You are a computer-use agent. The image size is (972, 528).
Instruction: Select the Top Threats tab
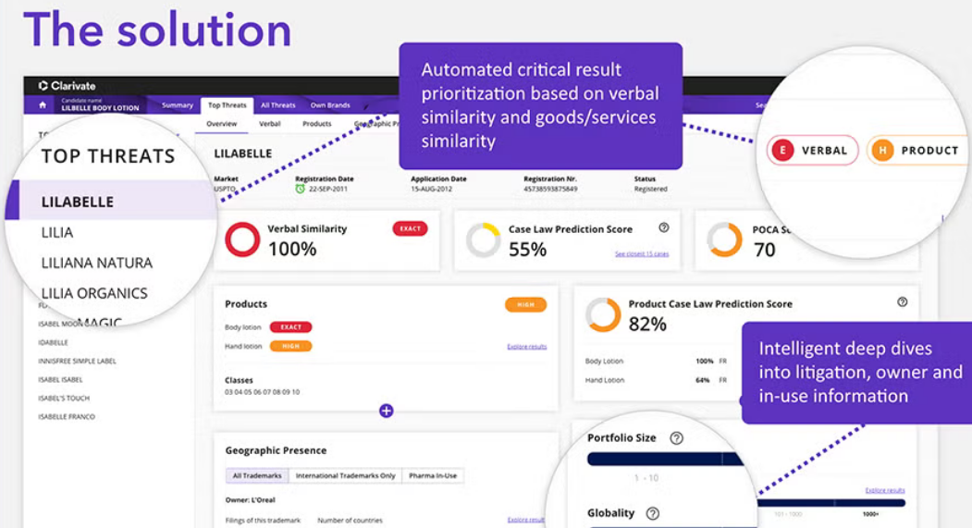coord(227,105)
